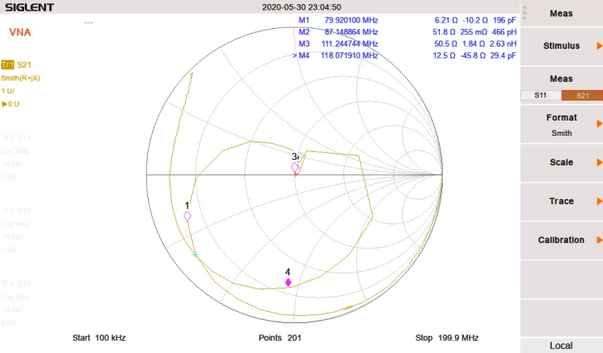Click the SIGLENT logo
The width and height of the screenshot is (603, 353).
point(29,7)
